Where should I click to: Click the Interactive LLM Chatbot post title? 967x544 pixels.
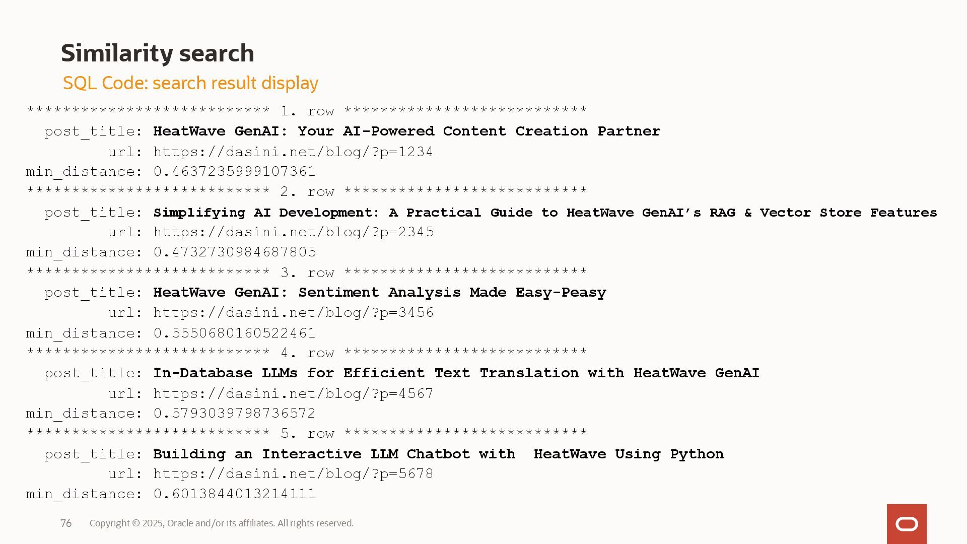(438, 454)
